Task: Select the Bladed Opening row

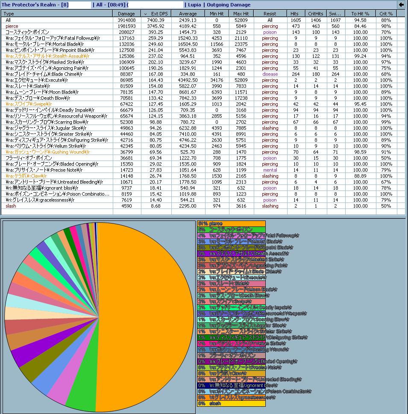Action: tap(203, 164)
